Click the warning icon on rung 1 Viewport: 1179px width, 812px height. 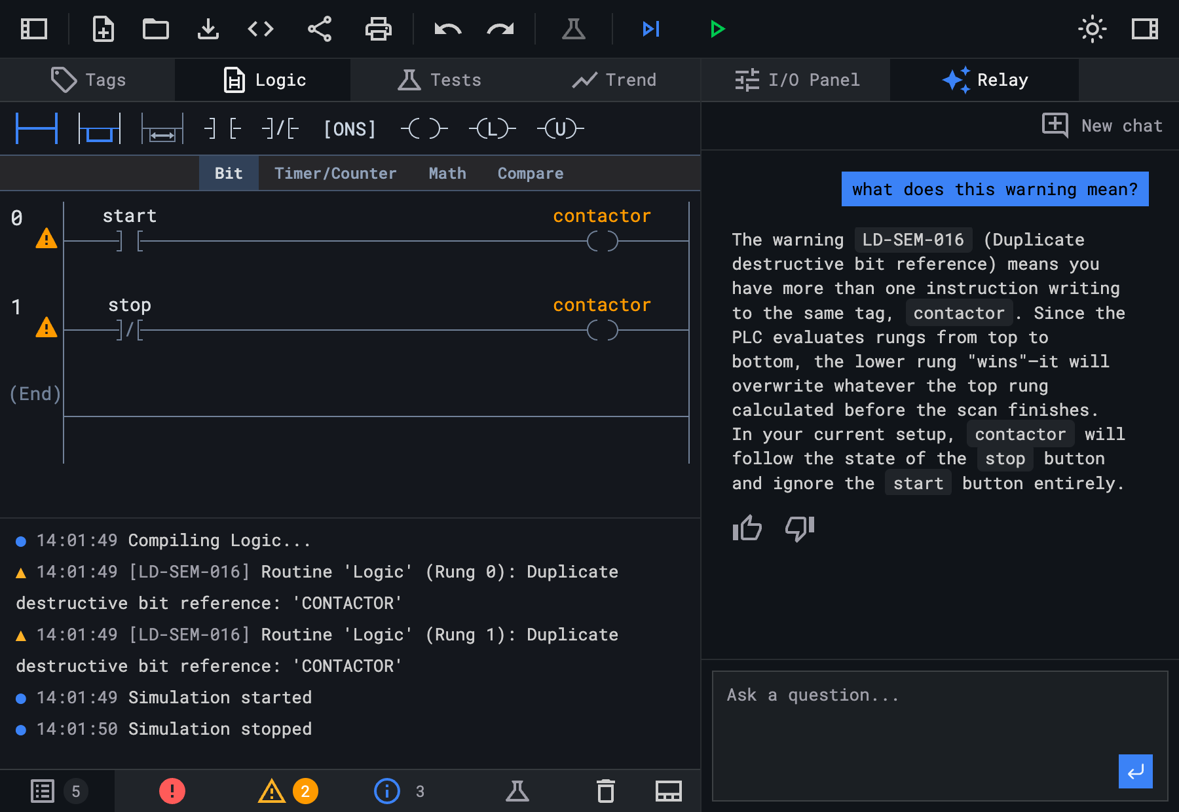[x=47, y=327]
